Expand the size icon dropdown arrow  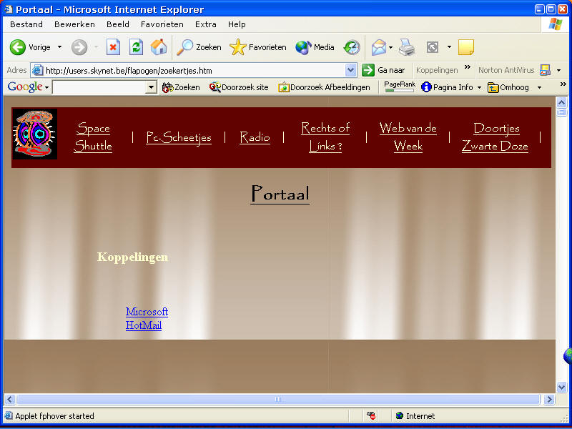[x=449, y=47]
